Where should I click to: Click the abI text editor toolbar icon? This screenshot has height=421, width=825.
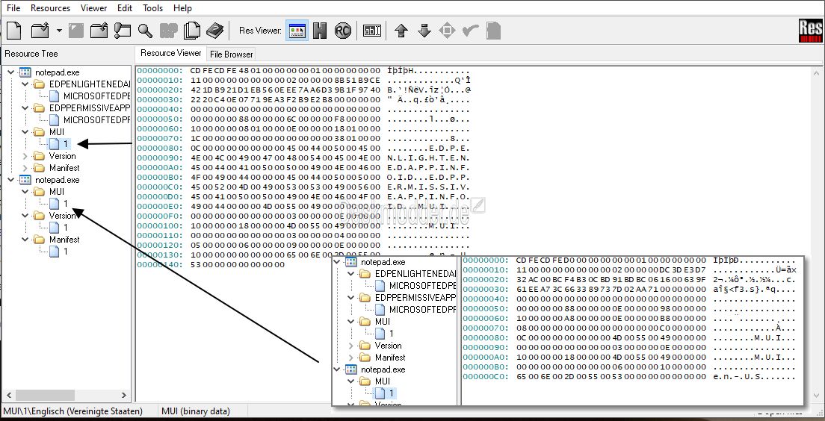[x=372, y=31]
